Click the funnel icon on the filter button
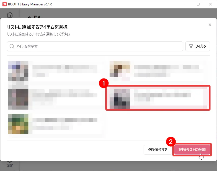The height and width of the screenshot is (171, 217). pos(191,46)
